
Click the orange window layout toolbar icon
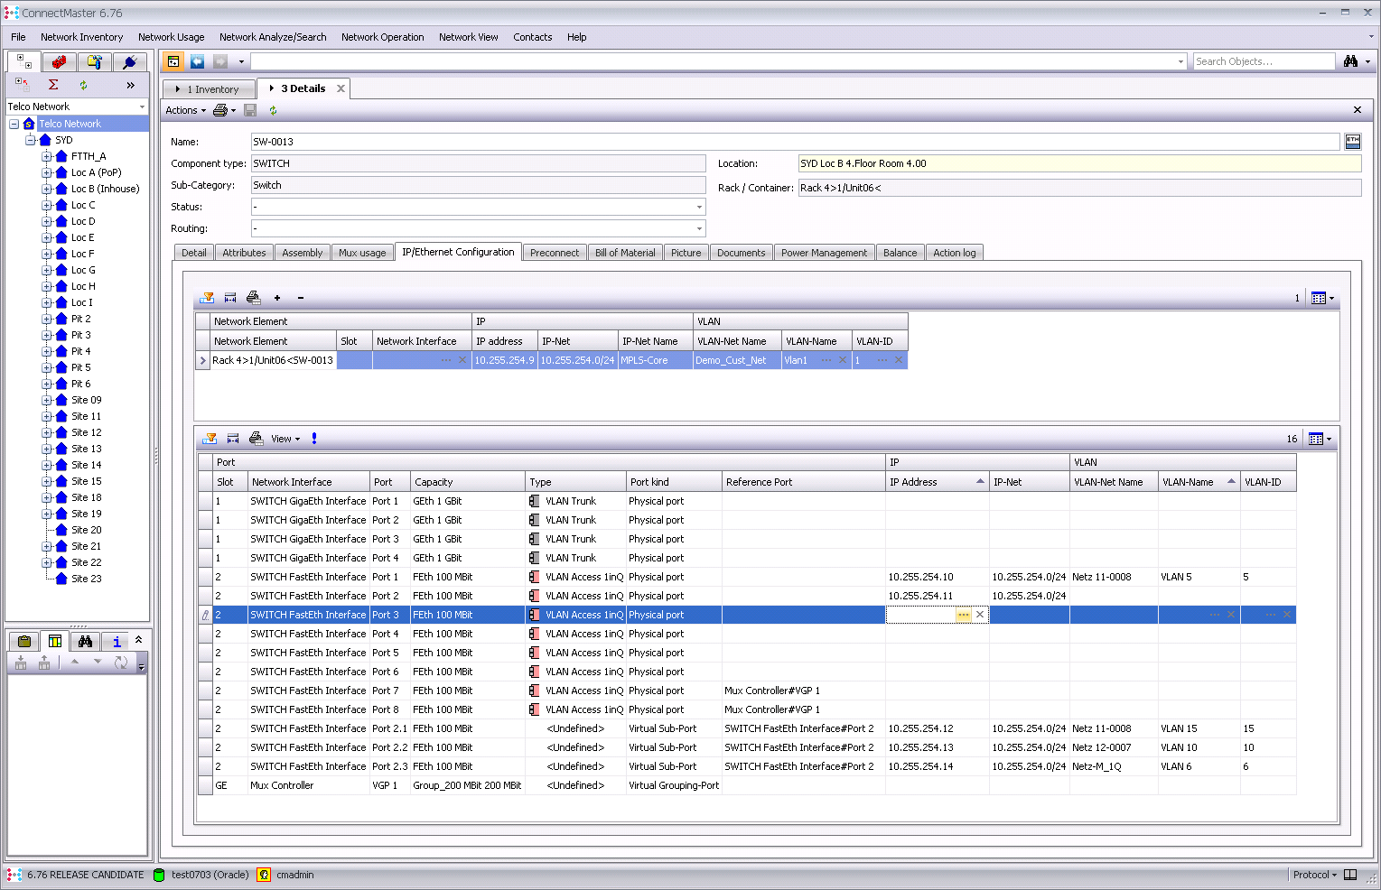[173, 61]
